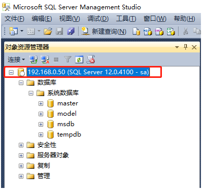This screenshot has width=202, height=189.
Task: Click the Refresh icon in Object Explorer
Action: point(79,60)
